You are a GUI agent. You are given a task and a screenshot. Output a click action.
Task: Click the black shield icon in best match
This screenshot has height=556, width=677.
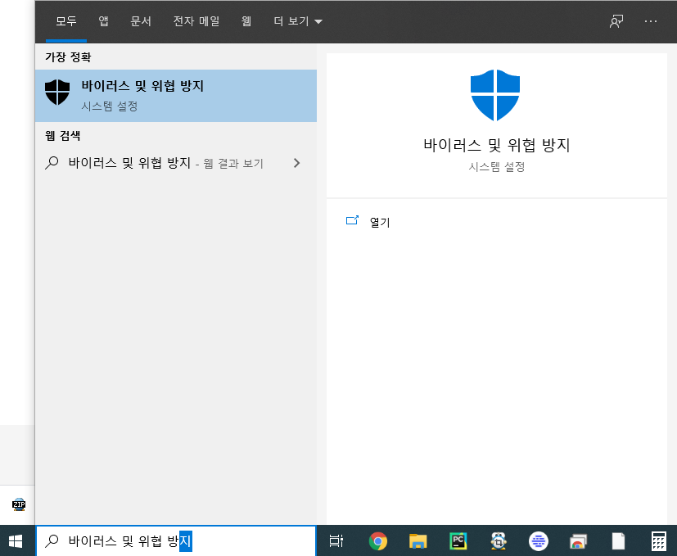pyautogui.click(x=57, y=92)
